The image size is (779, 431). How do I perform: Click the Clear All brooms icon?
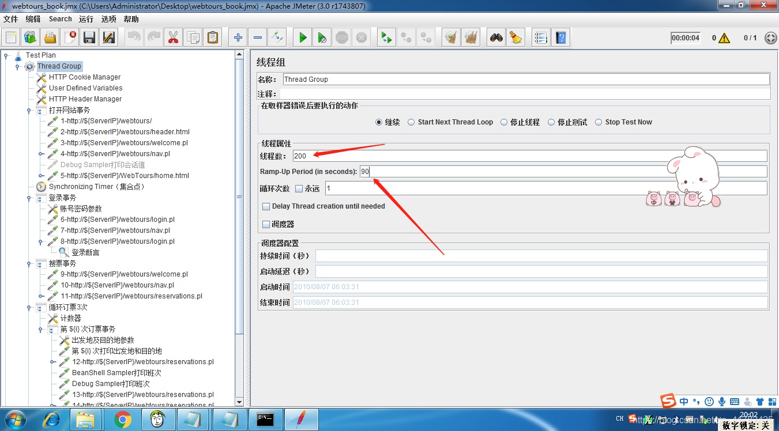[471, 38]
